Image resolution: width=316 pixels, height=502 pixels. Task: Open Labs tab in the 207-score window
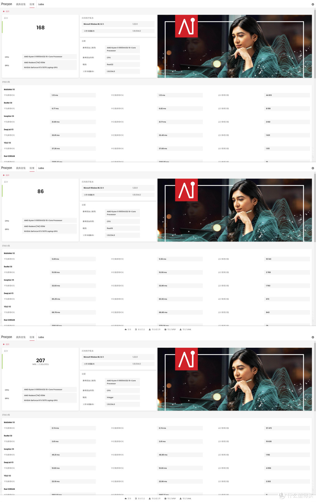41,337
